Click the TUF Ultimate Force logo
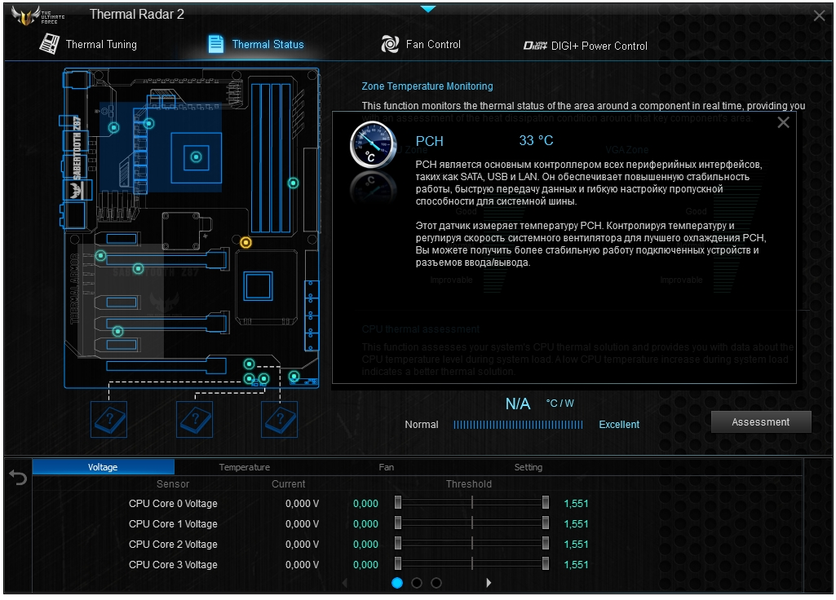 coord(38,16)
